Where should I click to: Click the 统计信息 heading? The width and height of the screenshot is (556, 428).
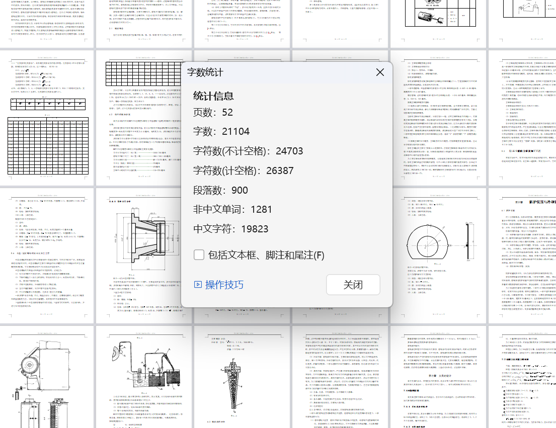[x=213, y=96]
